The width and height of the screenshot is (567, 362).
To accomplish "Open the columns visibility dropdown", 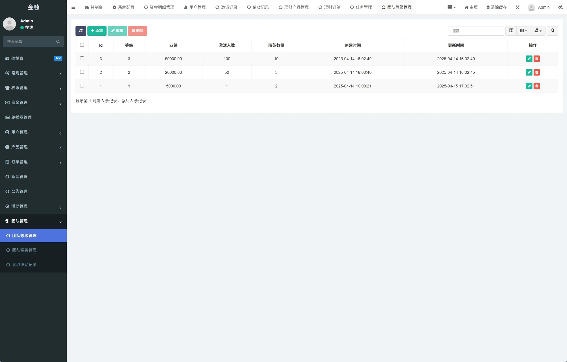I will (x=523, y=31).
